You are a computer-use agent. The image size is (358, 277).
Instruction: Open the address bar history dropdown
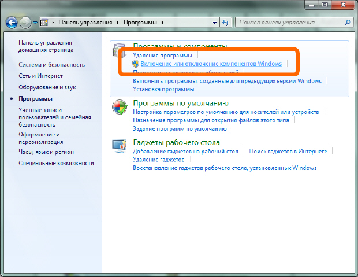(215, 23)
